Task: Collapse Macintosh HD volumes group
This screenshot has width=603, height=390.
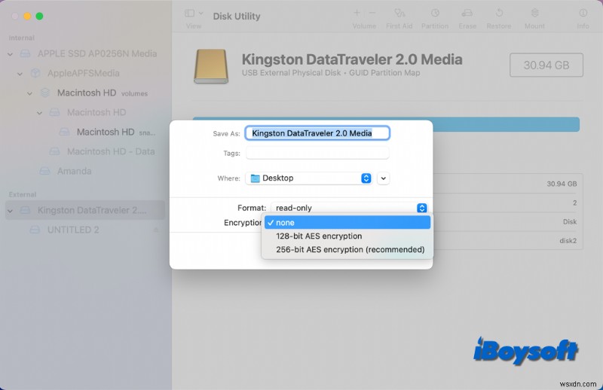Action: click(x=29, y=93)
